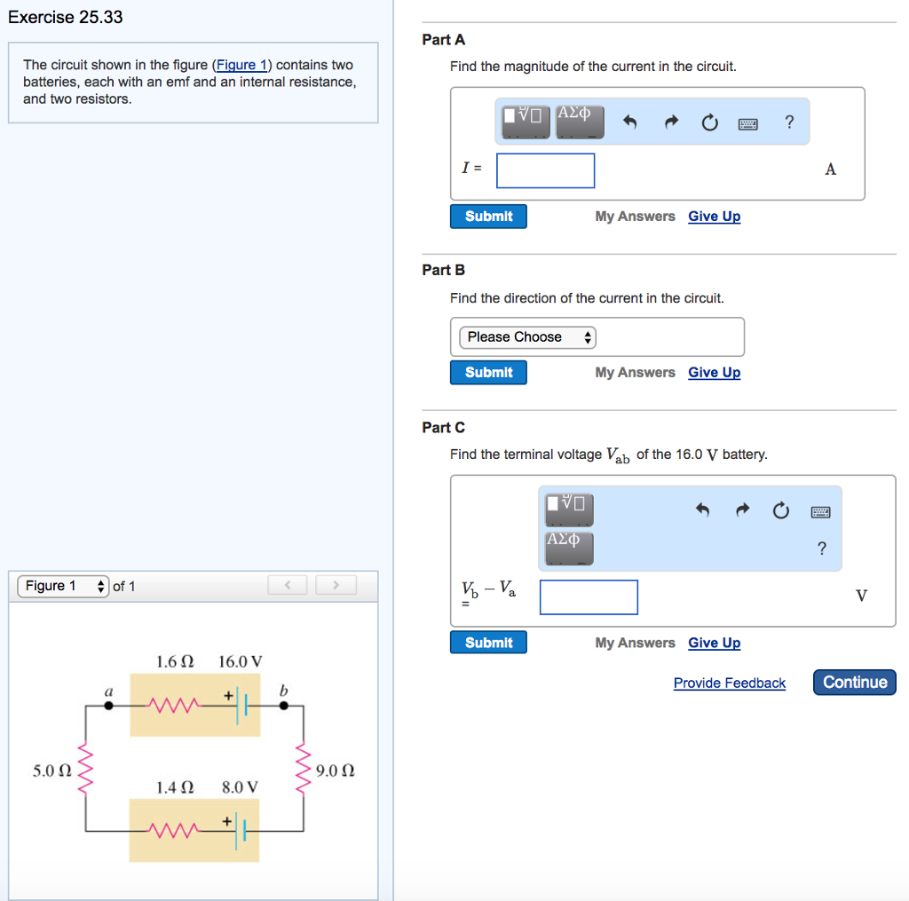The width and height of the screenshot is (909, 901).
Task: Click the undo arrow in Part A toolbar
Action: (x=631, y=123)
